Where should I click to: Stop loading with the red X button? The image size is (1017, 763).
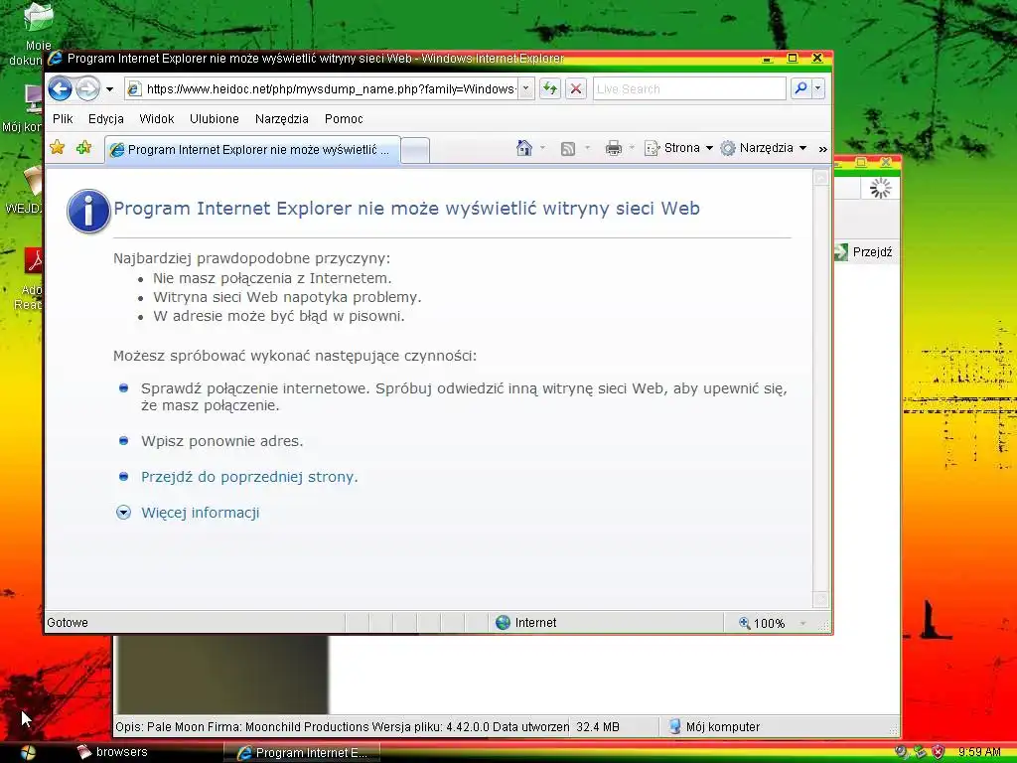[x=575, y=88]
